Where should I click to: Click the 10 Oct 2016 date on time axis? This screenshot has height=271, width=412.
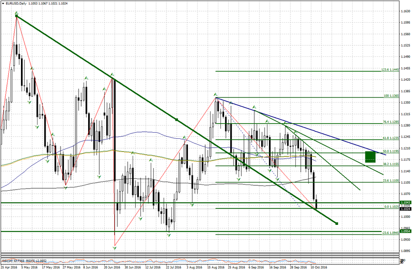[319, 267]
